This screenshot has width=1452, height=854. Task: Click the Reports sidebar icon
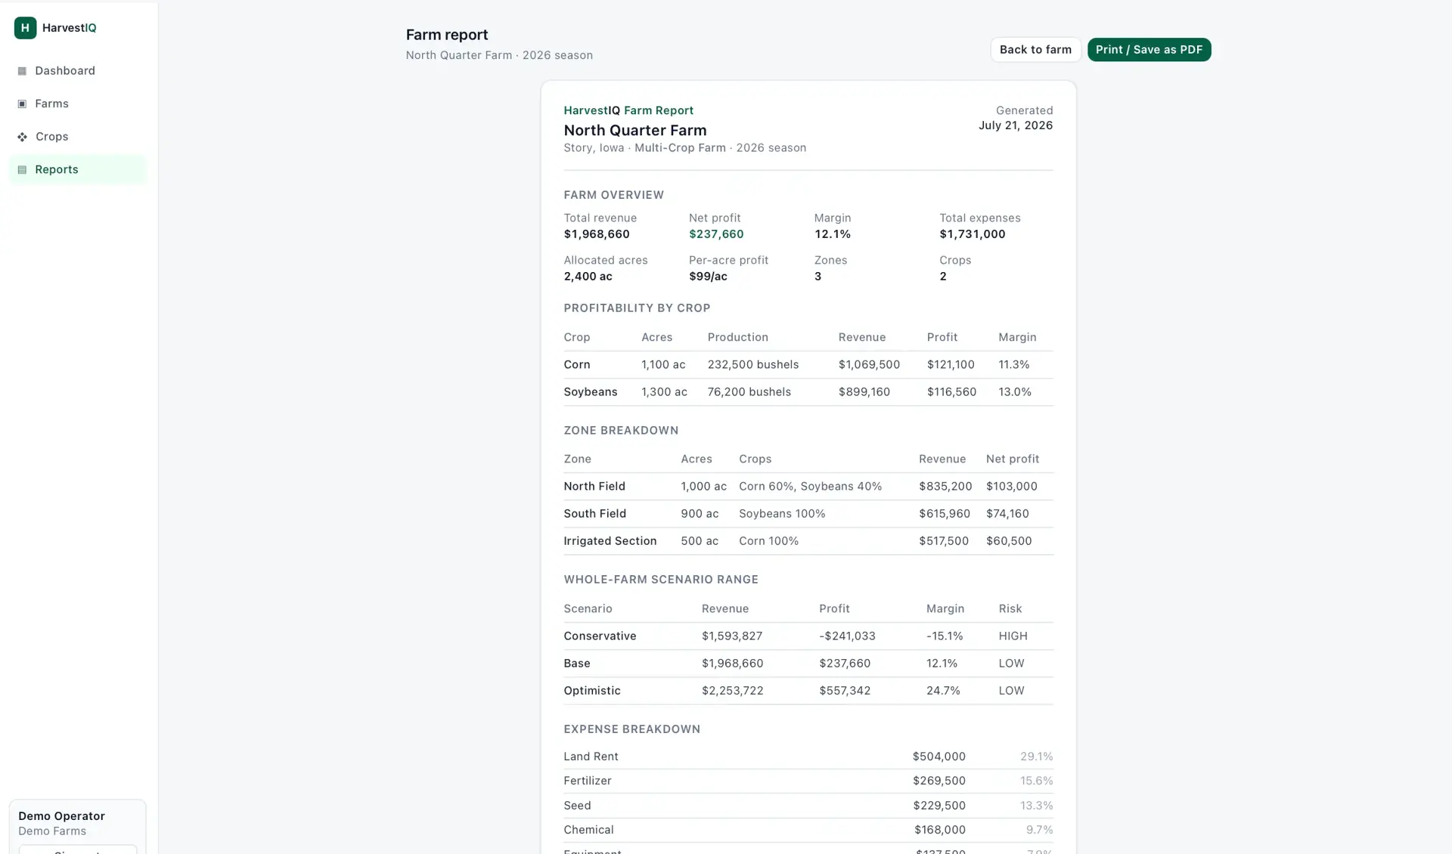(22, 169)
